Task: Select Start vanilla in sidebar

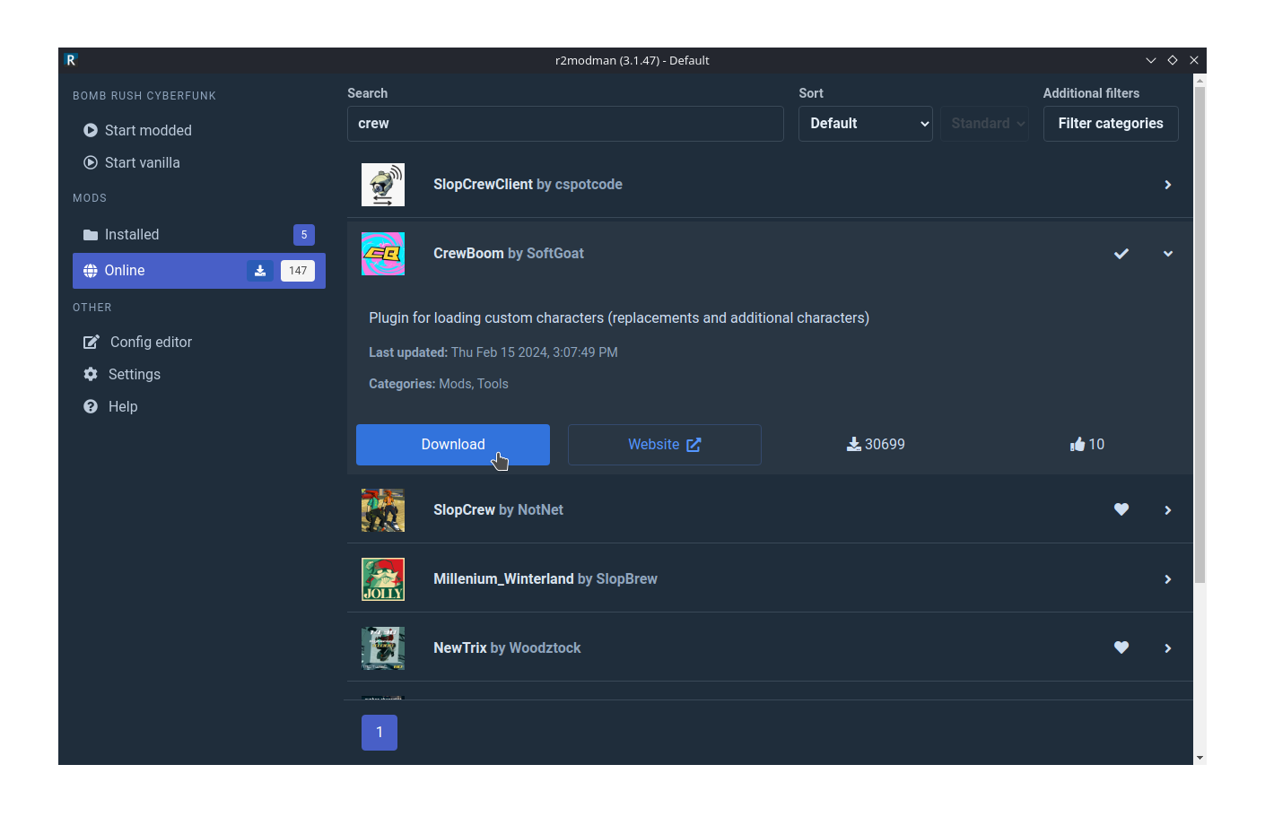Action: tap(199, 162)
